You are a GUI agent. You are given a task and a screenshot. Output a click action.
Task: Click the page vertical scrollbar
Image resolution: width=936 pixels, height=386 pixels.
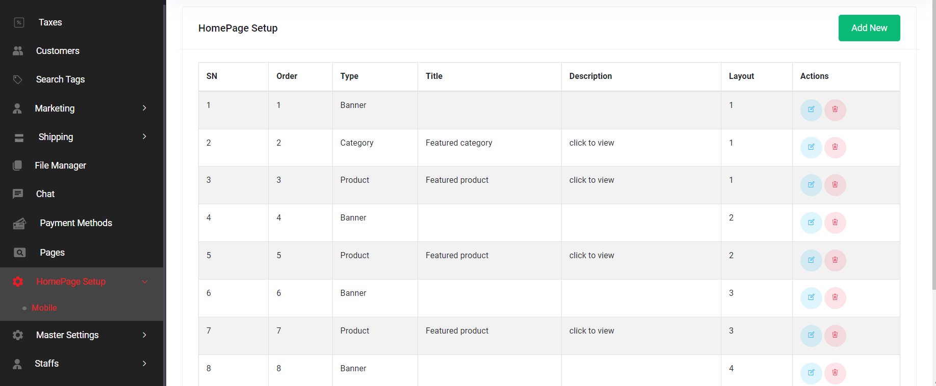pos(933,153)
